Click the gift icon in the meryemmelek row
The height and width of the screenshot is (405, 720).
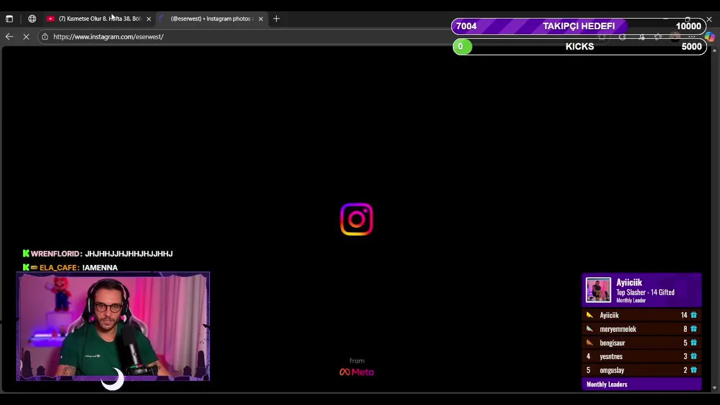694,329
